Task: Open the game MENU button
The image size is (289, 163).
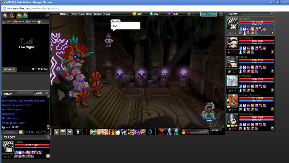Action: pyautogui.click(x=215, y=130)
